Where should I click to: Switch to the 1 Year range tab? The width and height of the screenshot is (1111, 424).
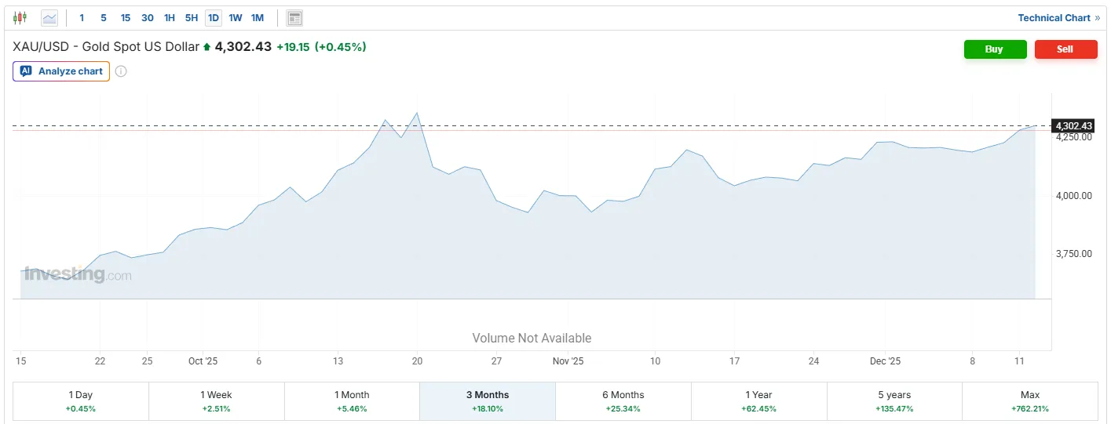(x=758, y=400)
